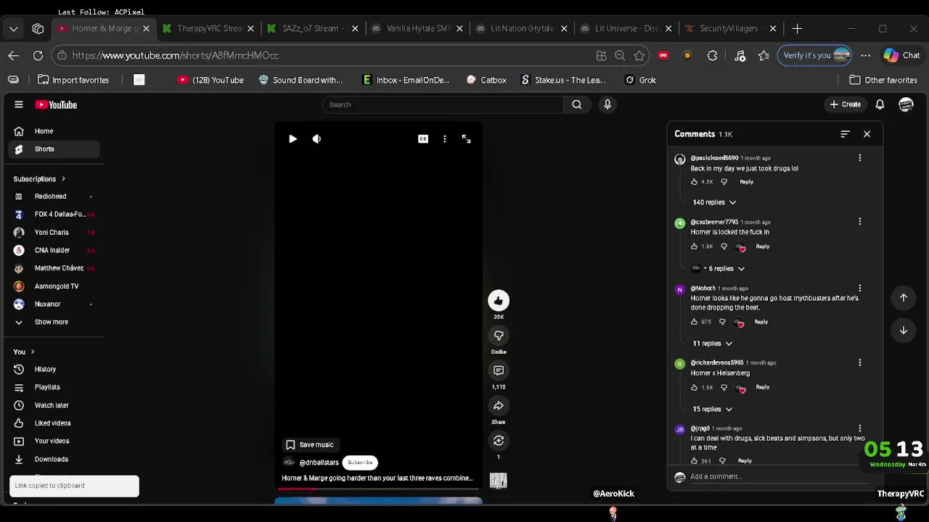Image resolution: width=929 pixels, height=522 pixels.
Task: Expand 140 replies on the drugs comment
Action: [714, 202]
